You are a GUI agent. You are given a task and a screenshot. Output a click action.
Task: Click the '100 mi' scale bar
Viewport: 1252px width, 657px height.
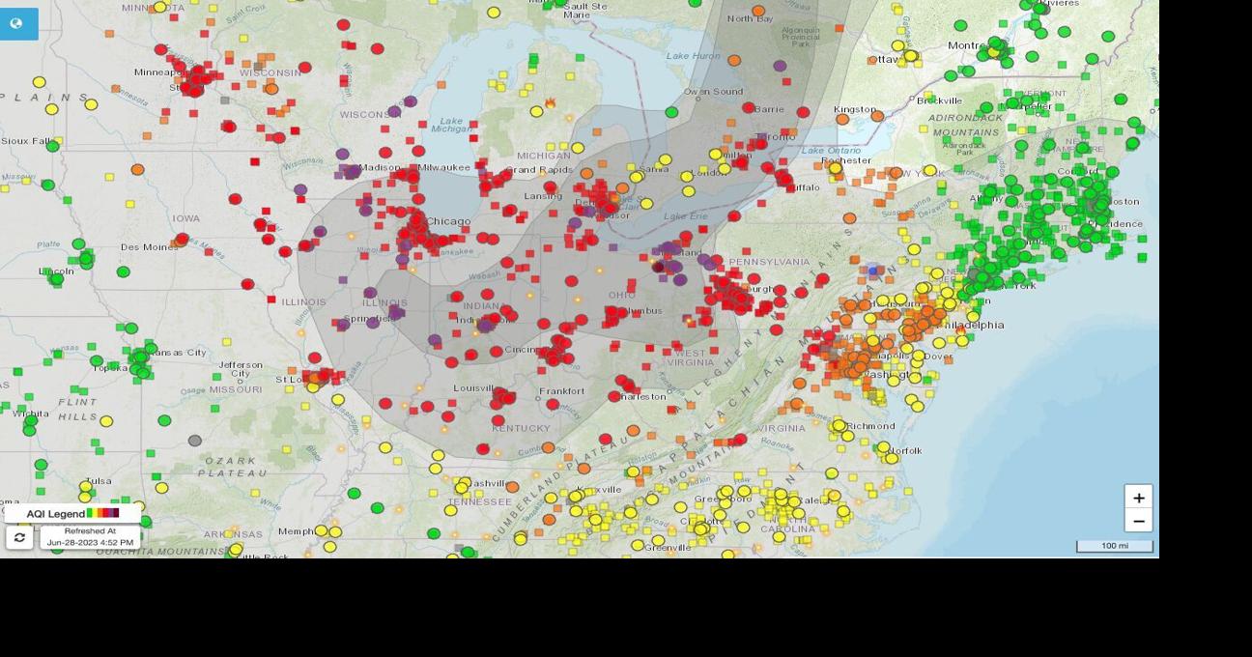[x=1115, y=546]
